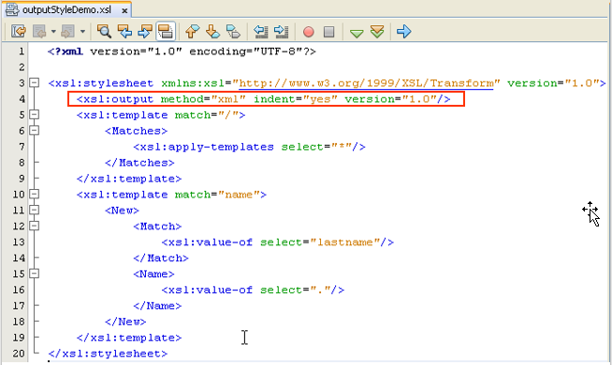Screen dimensions: 612x365
Task: Click the </xsl:stylesheet> closing tag
Action: click(x=108, y=353)
